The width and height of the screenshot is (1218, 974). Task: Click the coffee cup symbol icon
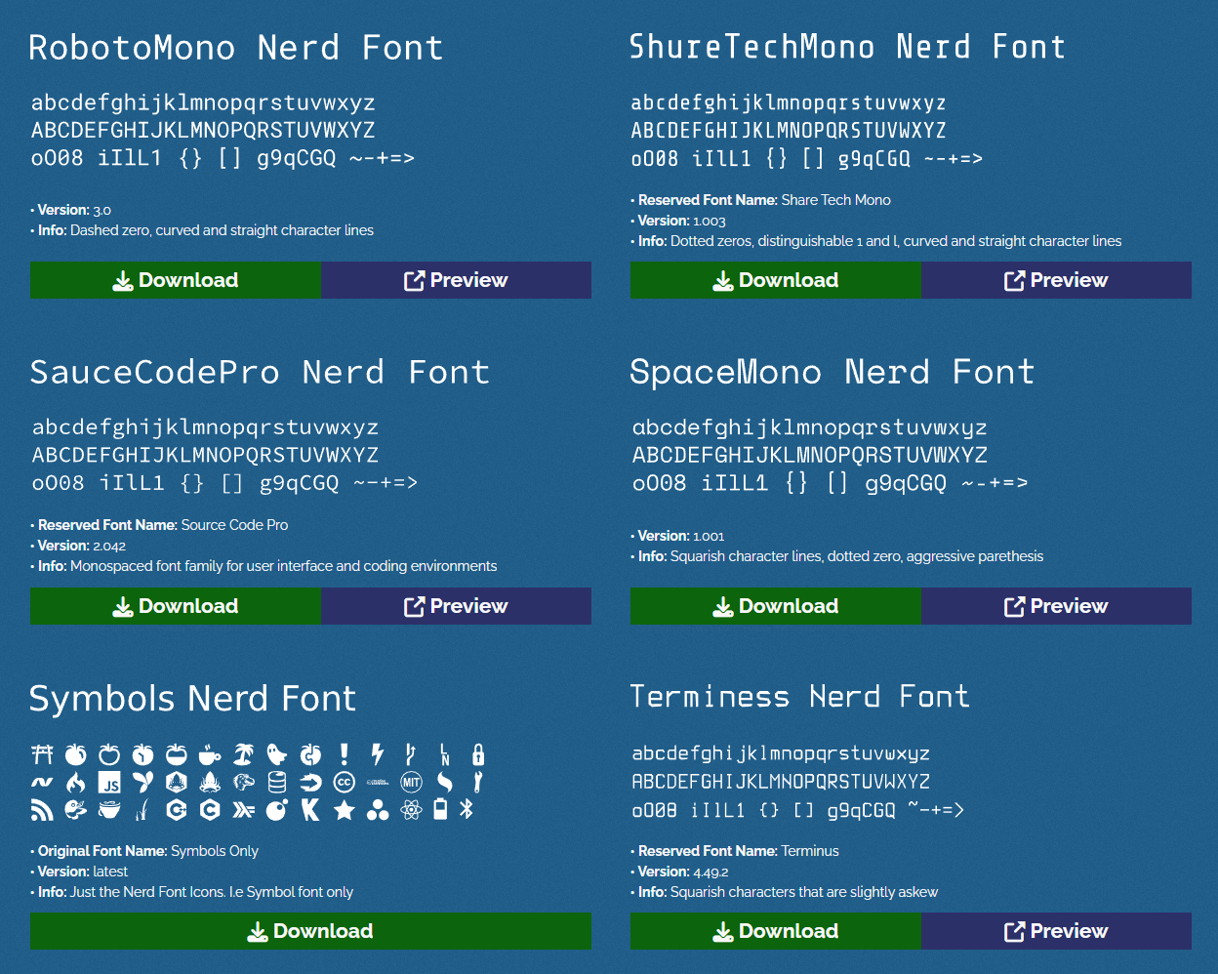click(210, 754)
